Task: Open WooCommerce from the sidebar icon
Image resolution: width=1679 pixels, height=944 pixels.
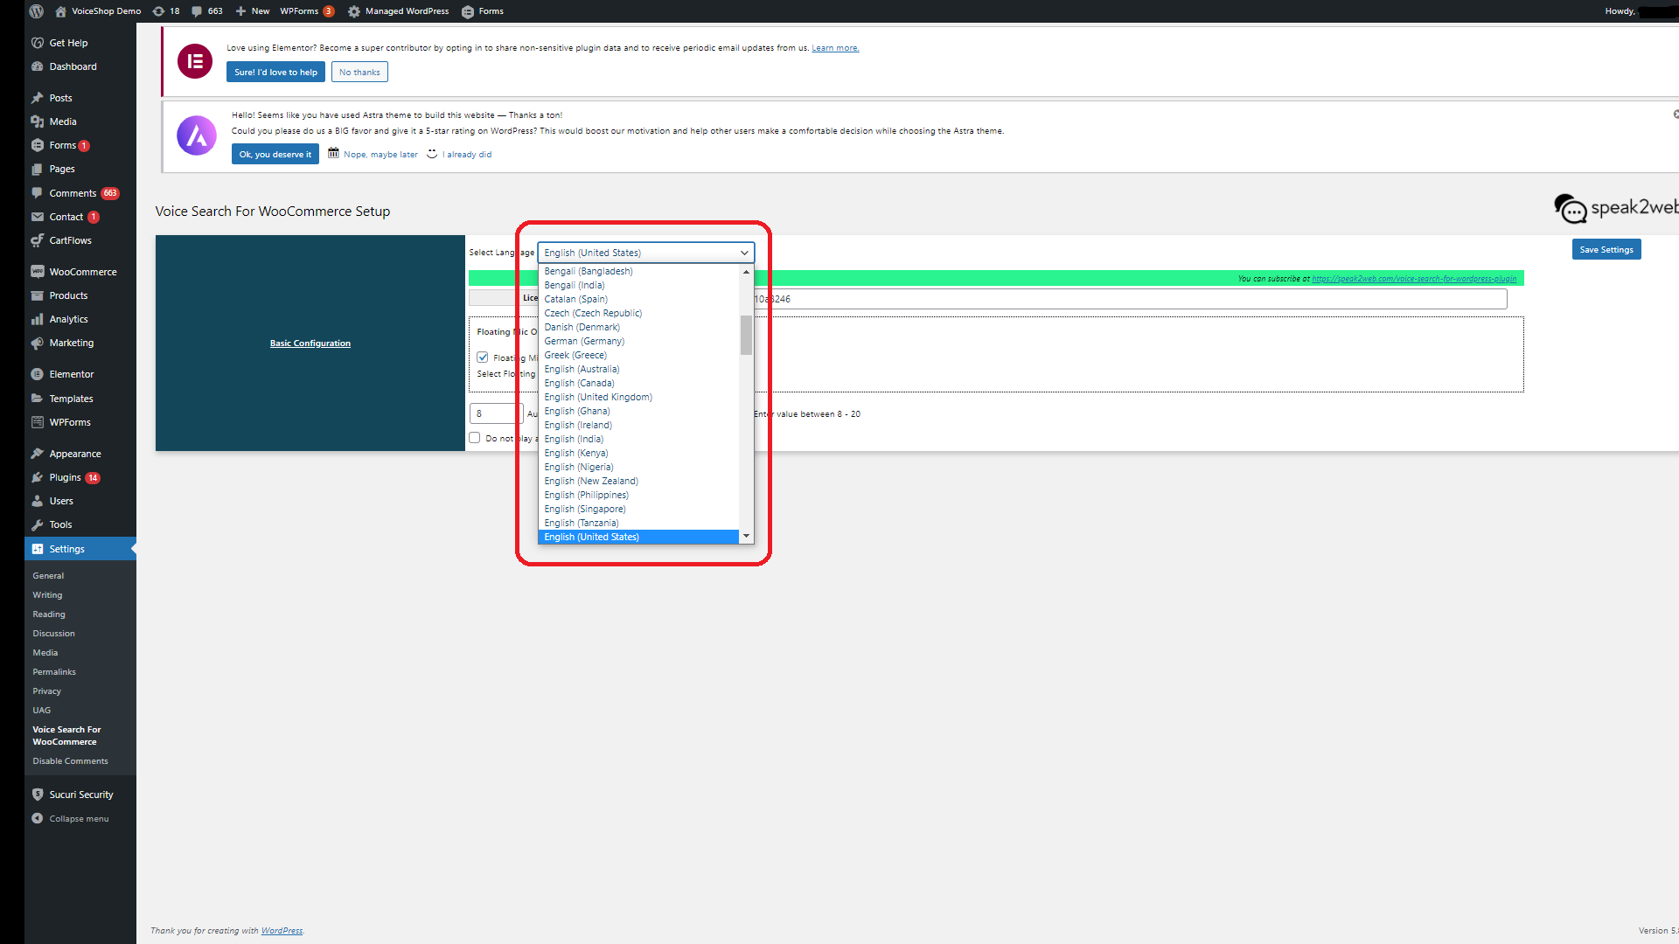Action: click(x=37, y=272)
